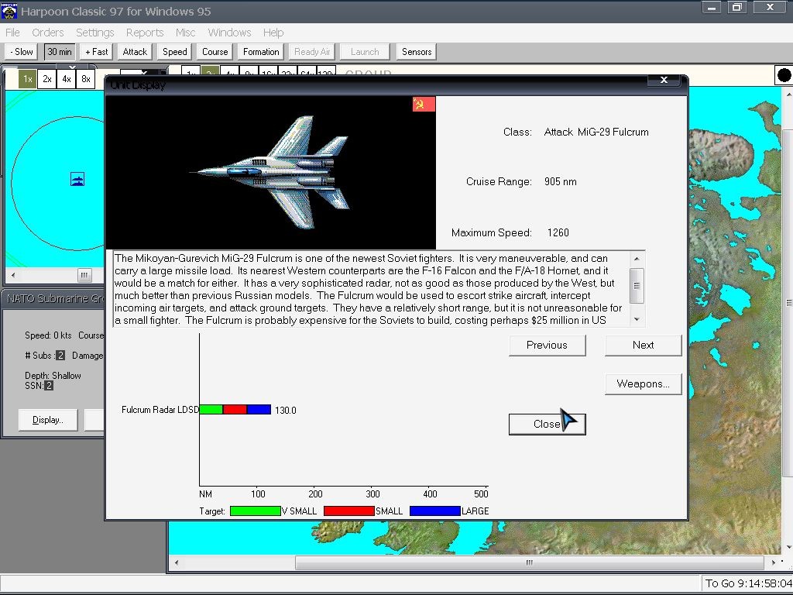Click the small map left scroll arrow

coord(13,275)
